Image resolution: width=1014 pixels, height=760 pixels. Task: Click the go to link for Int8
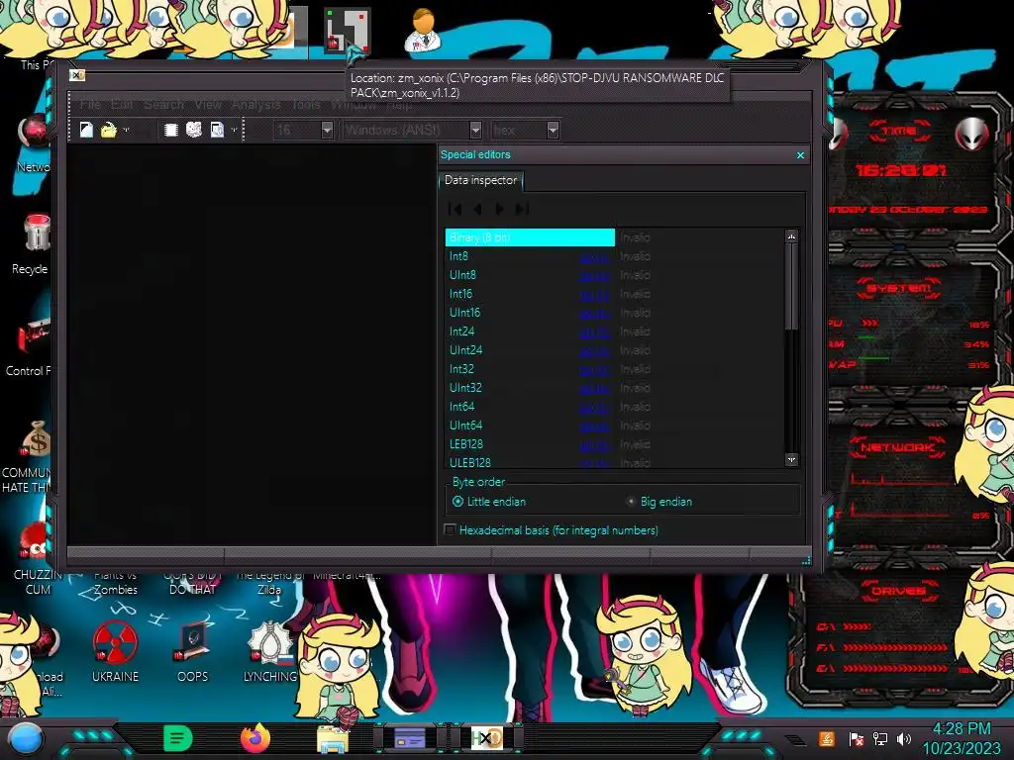click(594, 256)
